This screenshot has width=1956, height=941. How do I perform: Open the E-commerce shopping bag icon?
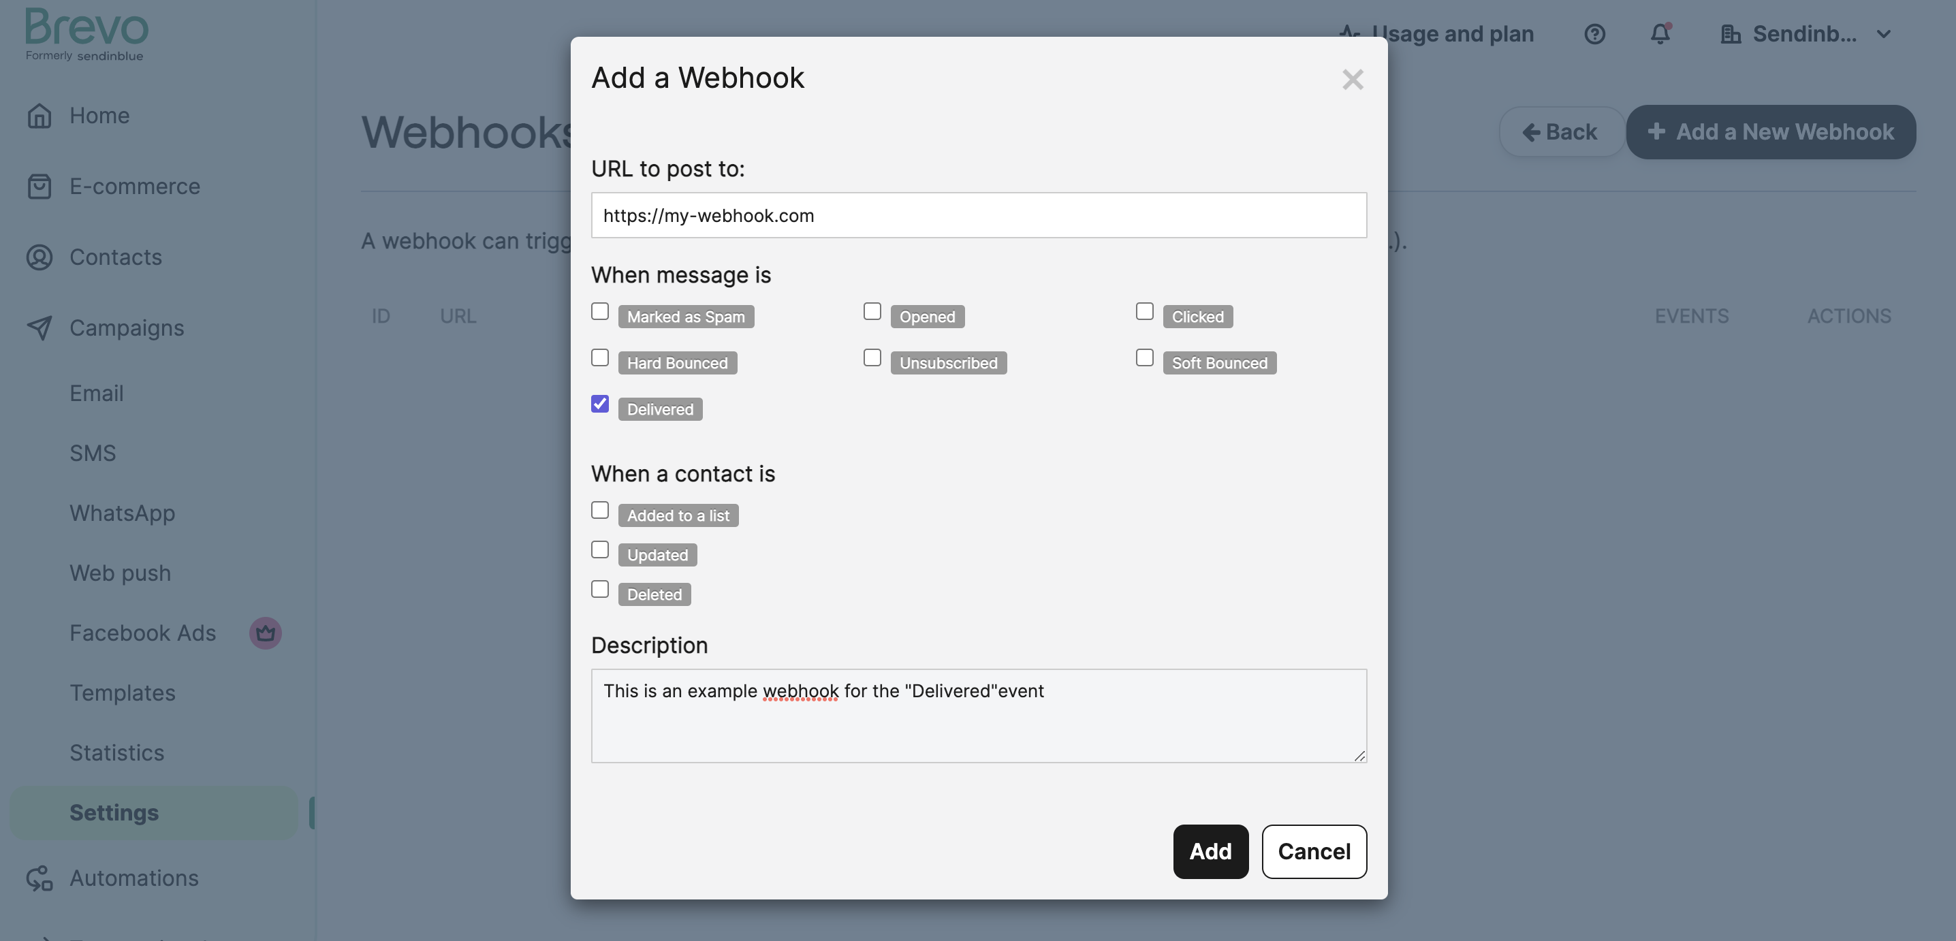click(40, 186)
